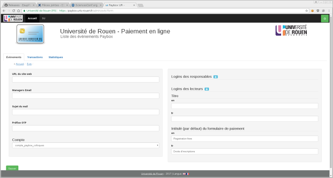The height and width of the screenshot is (178, 333).
Task: Select the Évènements tab
Action: tap(14, 57)
